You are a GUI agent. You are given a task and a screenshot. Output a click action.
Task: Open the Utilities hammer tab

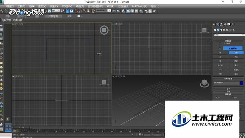pos(233,24)
